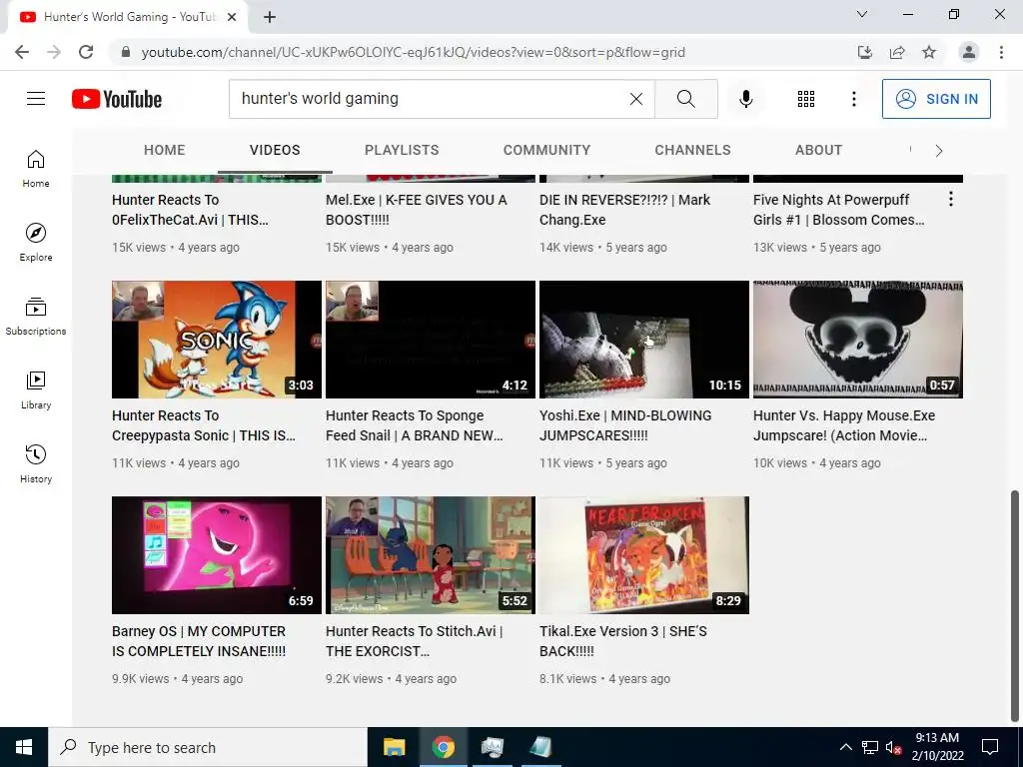Open Explore in the sidebar

tap(36, 242)
